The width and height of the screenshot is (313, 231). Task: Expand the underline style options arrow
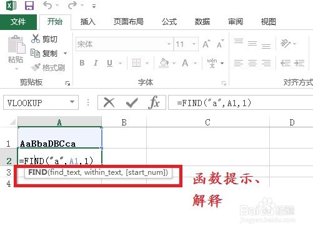pyautogui.click(x=120, y=63)
